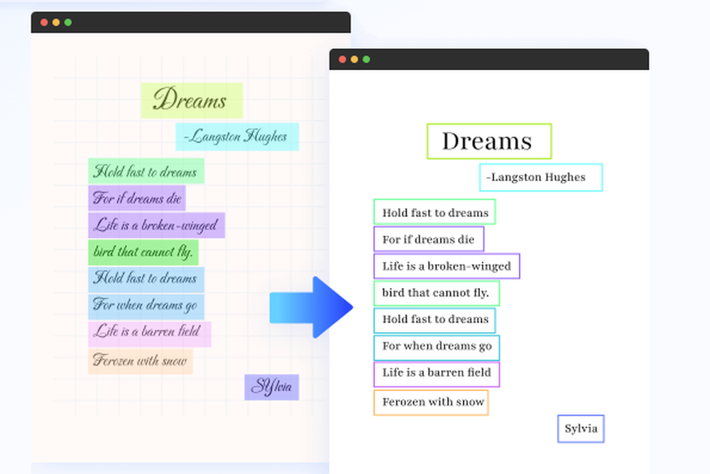
Task: Click the green maximize dot on left window
Action: 68,22
